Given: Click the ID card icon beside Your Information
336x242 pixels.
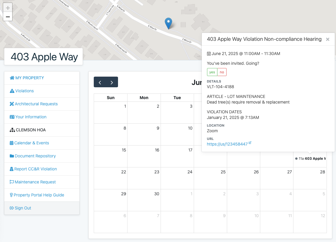Looking at the screenshot, I should 12,117.
